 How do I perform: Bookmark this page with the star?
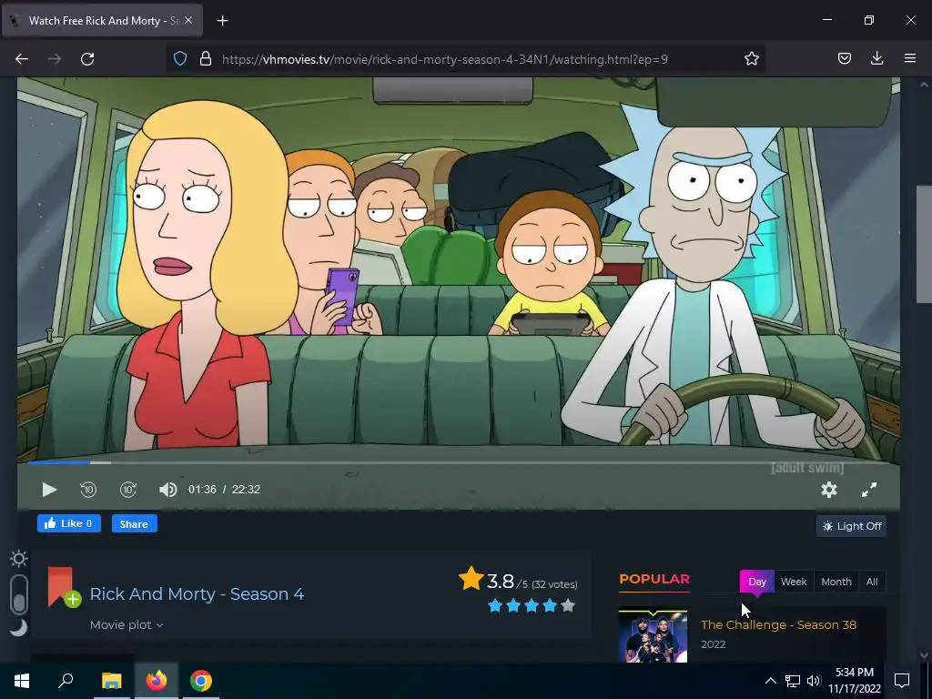(x=751, y=59)
